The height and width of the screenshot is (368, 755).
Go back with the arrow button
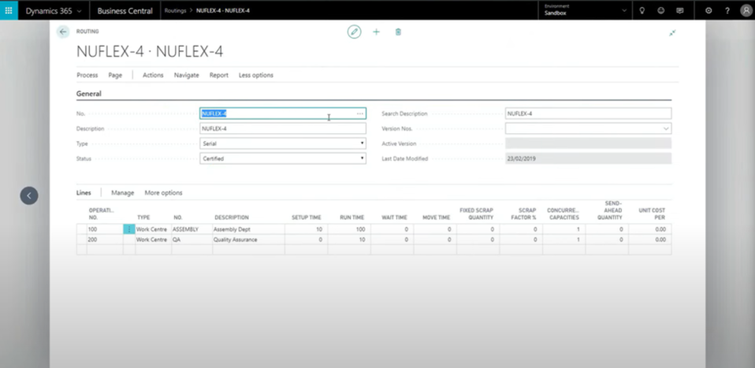[63, 32]
